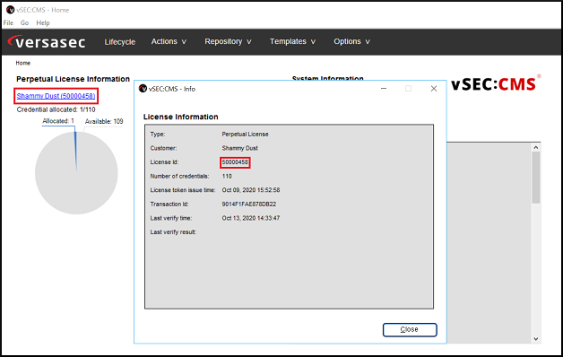Expand the Repository dropdown menu

pyautogui.click(x=228, y=41)
